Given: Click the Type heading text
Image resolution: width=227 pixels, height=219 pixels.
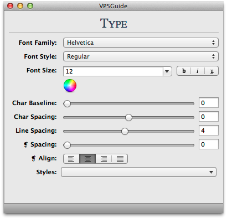Looking at the screenshot, I should pyautogui.click(x=114, y=23).
